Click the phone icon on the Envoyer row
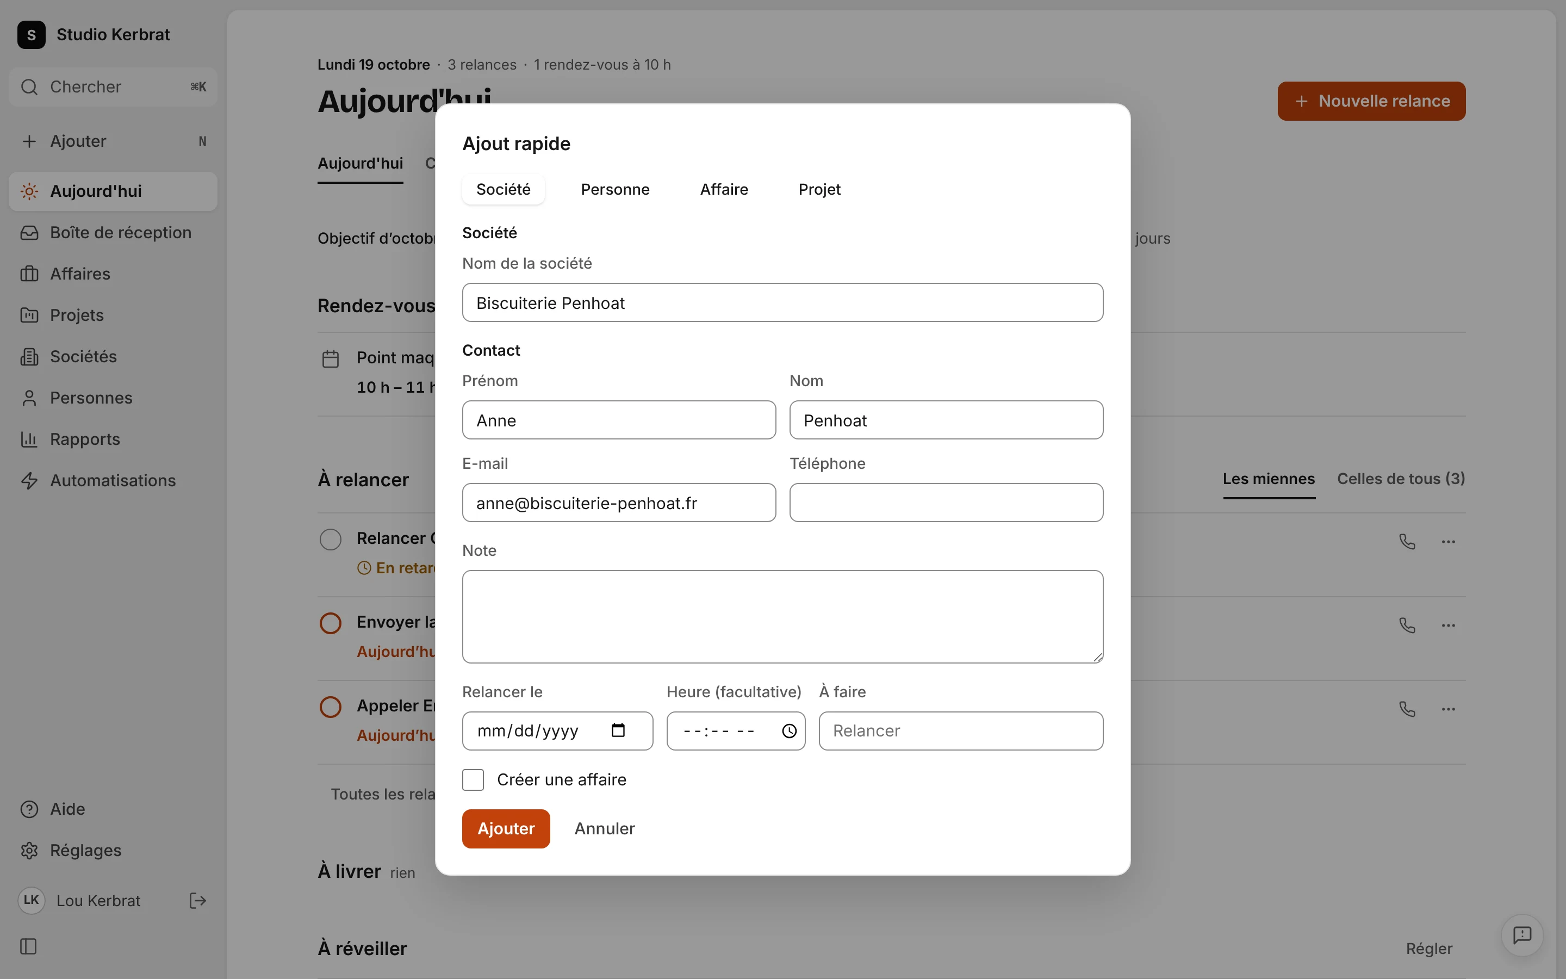Image resolution: width=1566 pixels, height=979 pixels. (1407, 625)
